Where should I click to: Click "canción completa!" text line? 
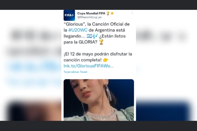point(83,60)
